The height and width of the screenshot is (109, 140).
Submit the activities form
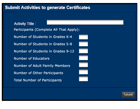pyautogui.click(x=128, y=95)
